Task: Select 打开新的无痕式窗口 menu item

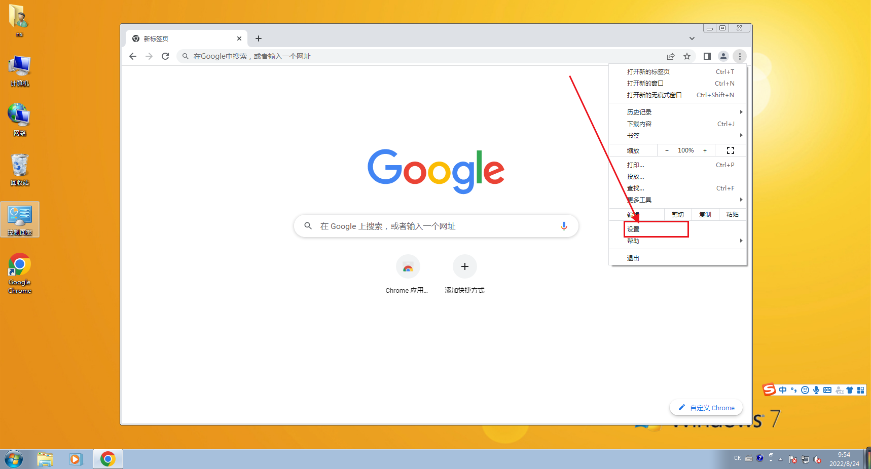Action: tap(678, 95)
